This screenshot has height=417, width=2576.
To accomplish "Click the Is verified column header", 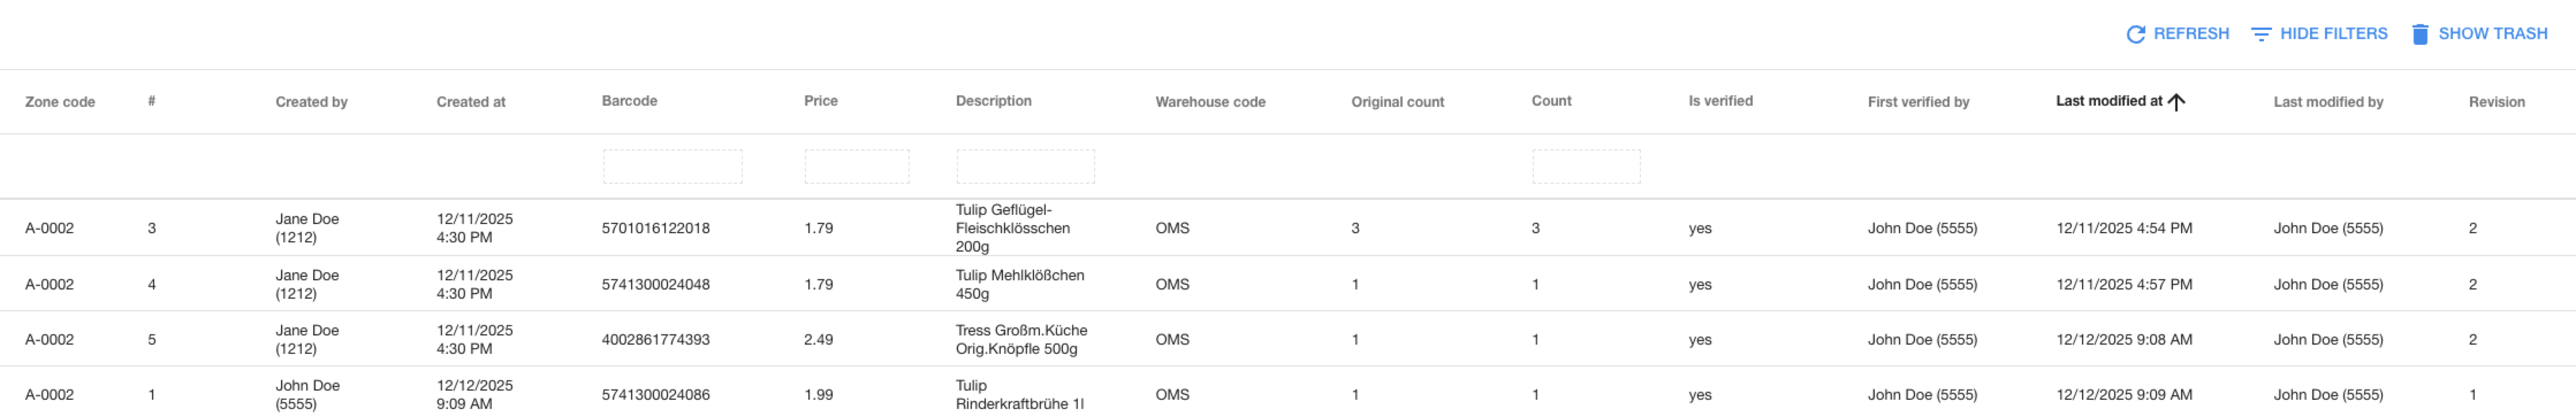I will [x=1720, y=101].
